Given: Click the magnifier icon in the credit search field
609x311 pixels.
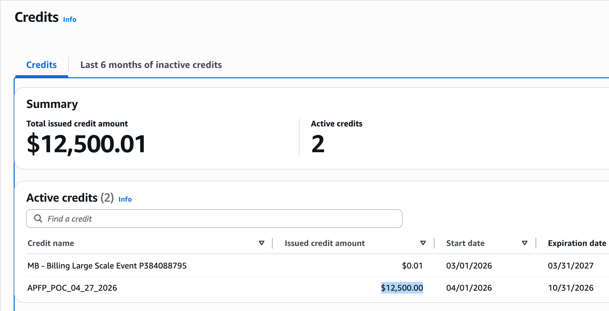Looking at the screenshot, I should click(x=38, y=218).
